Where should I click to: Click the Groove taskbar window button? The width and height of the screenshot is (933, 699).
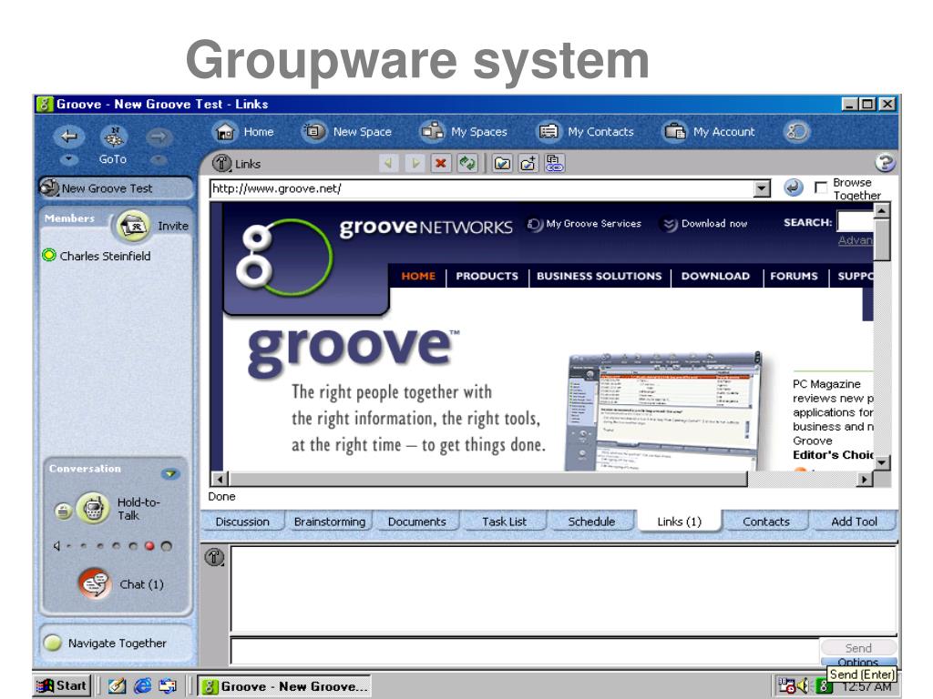coord(285,686)
